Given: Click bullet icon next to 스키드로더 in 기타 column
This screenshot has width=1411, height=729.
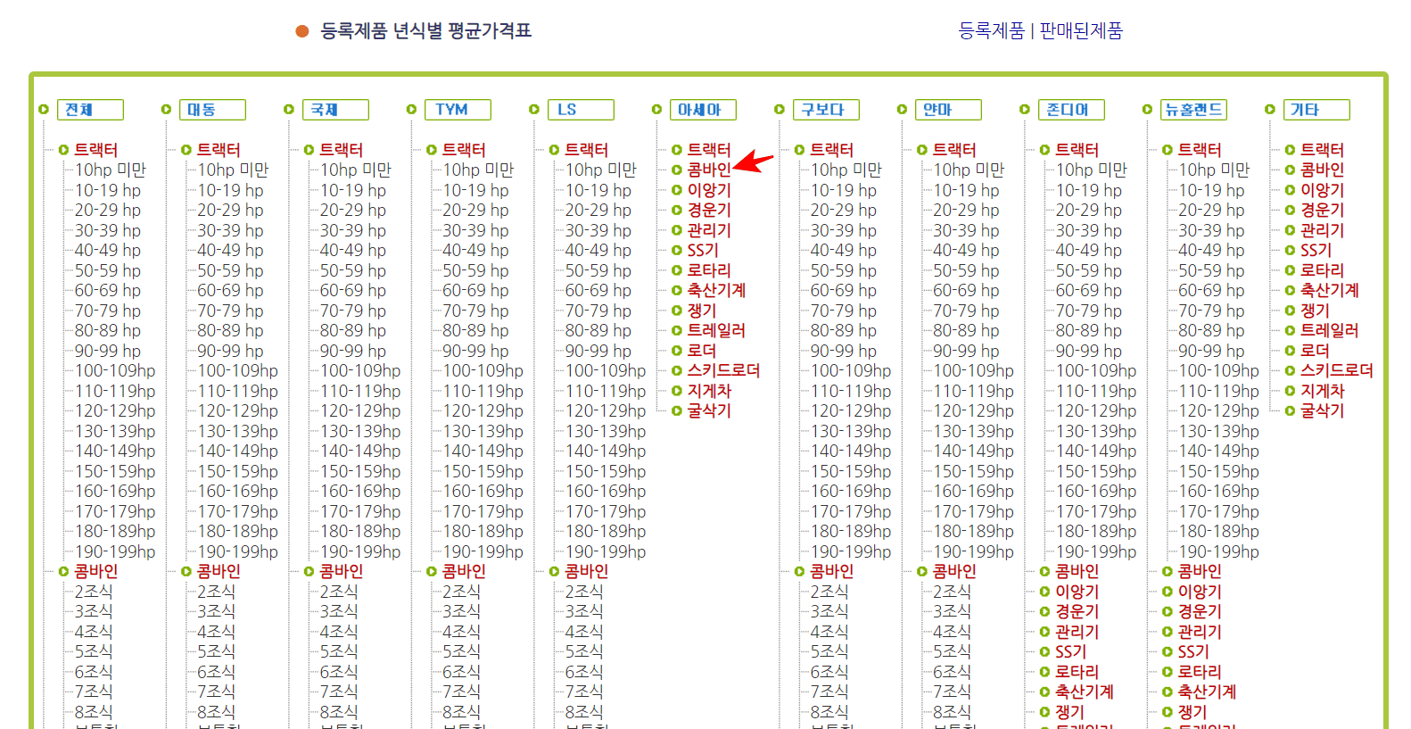Looking at the screenshot, I should 1290,370.
